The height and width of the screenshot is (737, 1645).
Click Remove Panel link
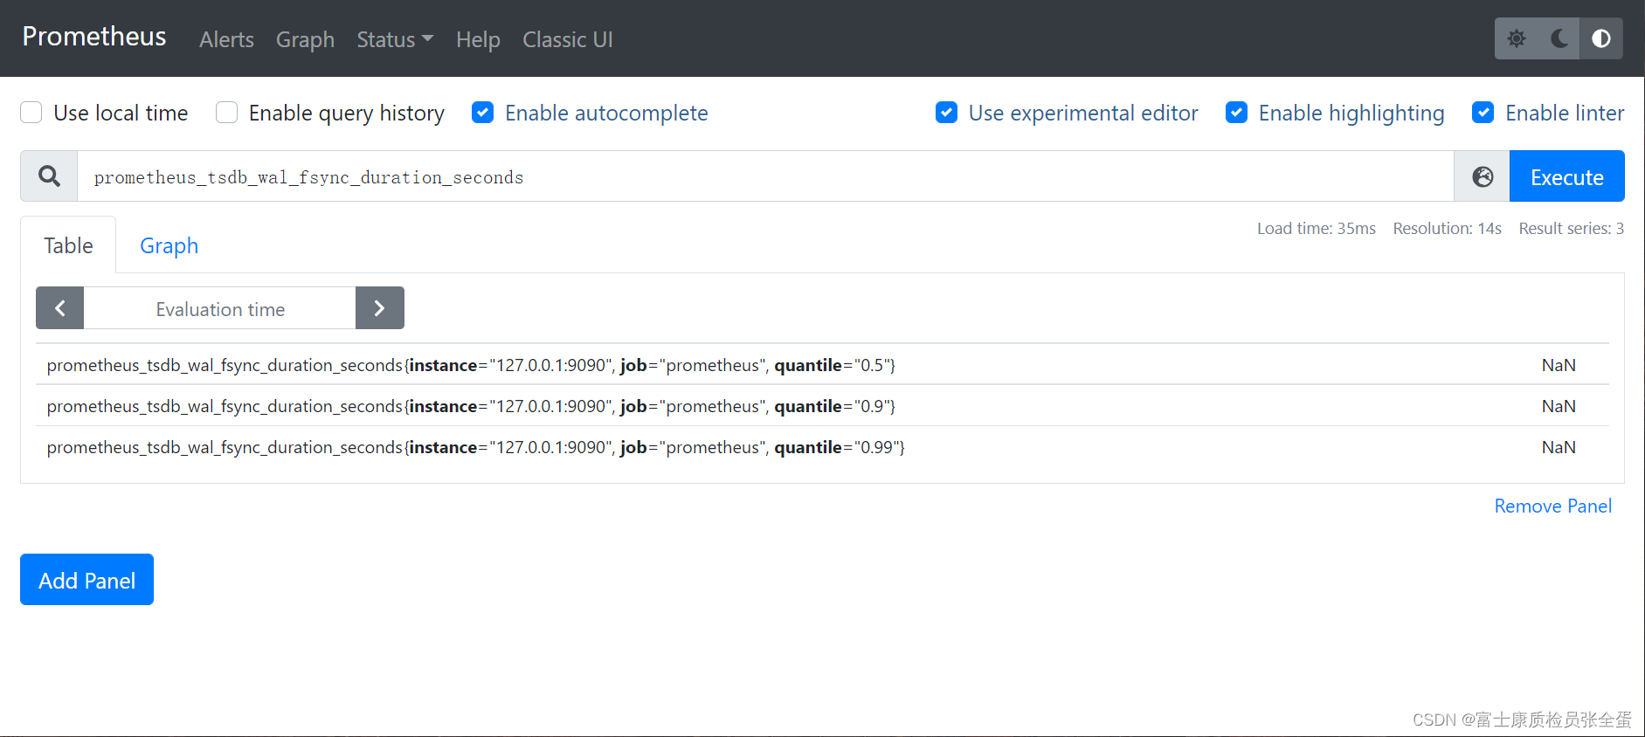click(1553, 506)
